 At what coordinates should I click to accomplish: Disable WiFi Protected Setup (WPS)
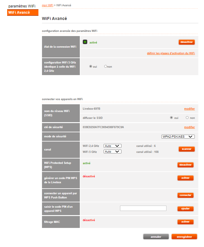185,165
